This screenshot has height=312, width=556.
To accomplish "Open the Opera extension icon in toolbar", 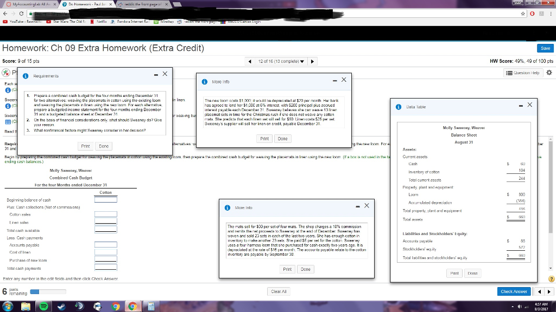I will tap(532, 14).
